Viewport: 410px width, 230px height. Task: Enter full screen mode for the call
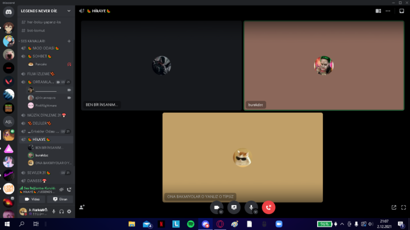(403, 207)
